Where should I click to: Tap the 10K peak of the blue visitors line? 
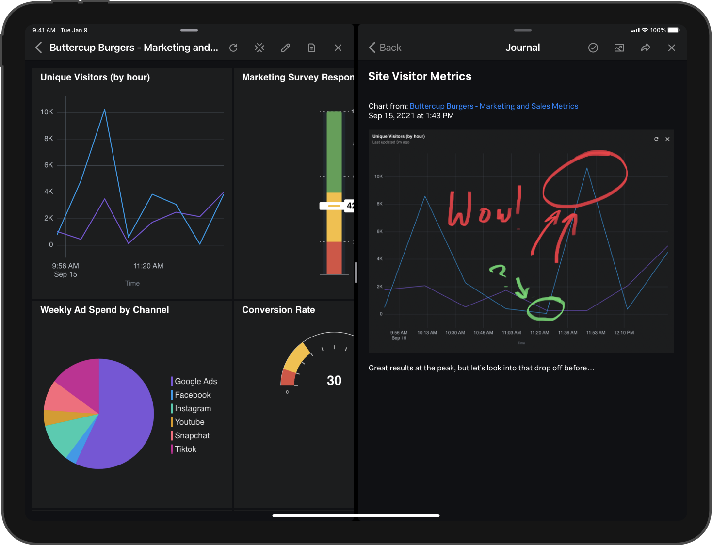coord(104,110)
